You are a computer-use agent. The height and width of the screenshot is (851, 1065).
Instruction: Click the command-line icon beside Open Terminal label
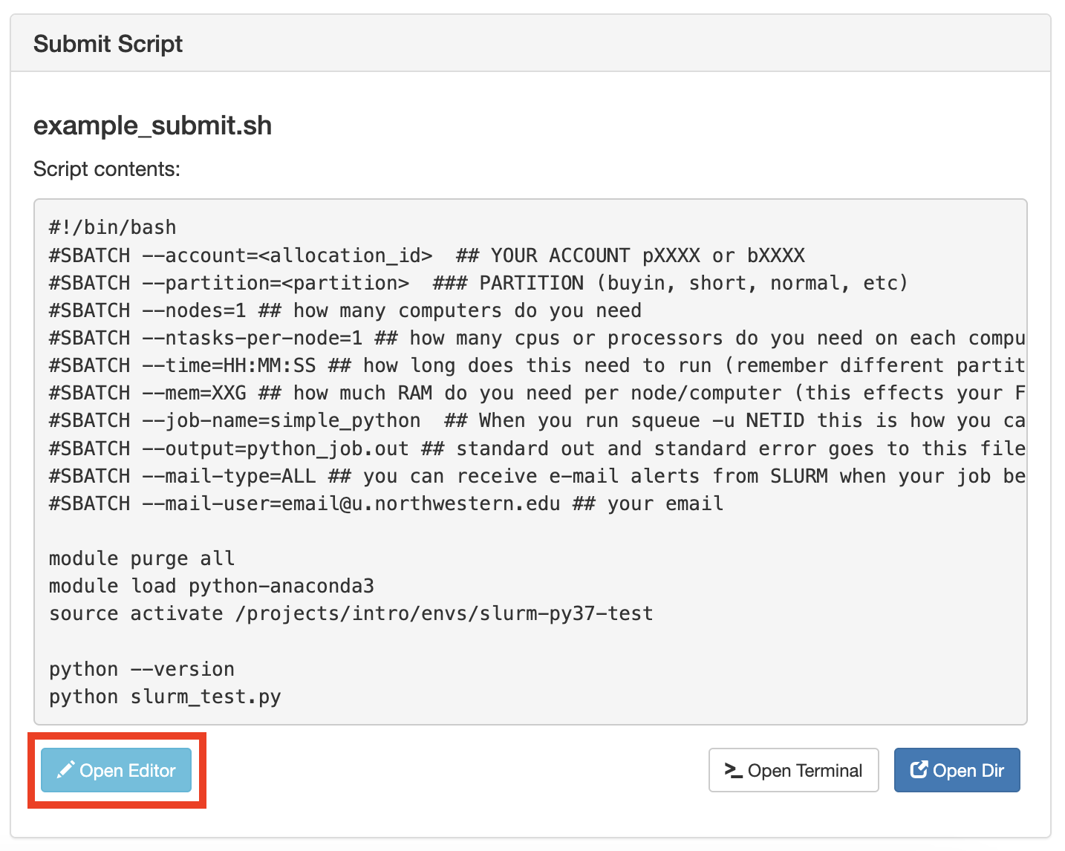pos(732,770)
